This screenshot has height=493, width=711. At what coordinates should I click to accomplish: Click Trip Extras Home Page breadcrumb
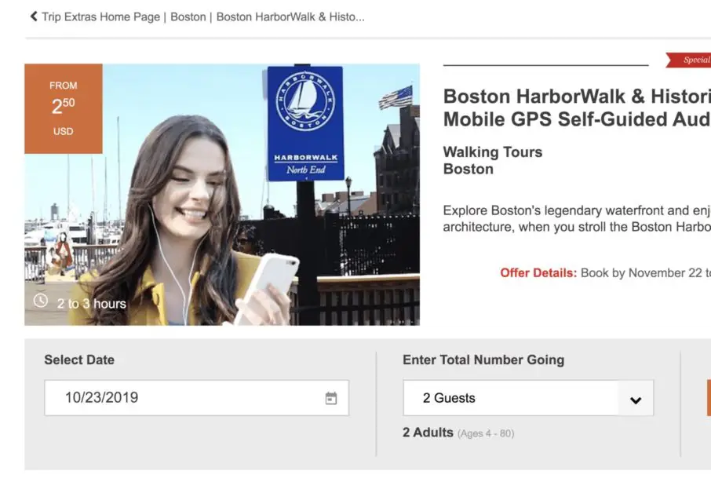102,16
